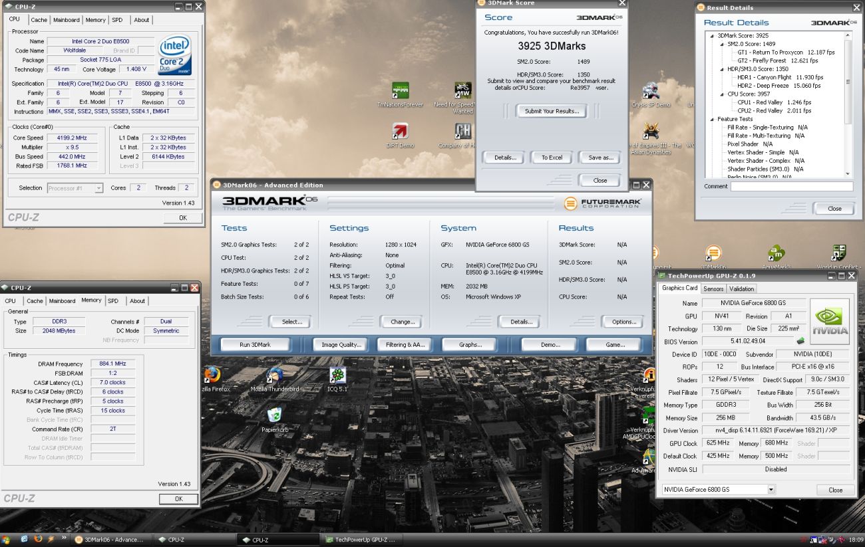
Task: Collapse the SM2.0 Score tree node
Action: pyautogui.click(x=722, y=44)
